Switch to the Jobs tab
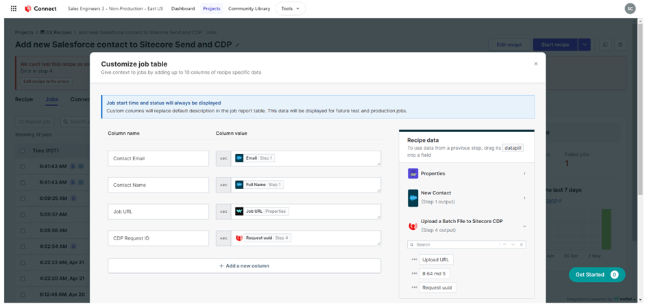The width and height of the screenshot is (647, 306). pos(51,99)
